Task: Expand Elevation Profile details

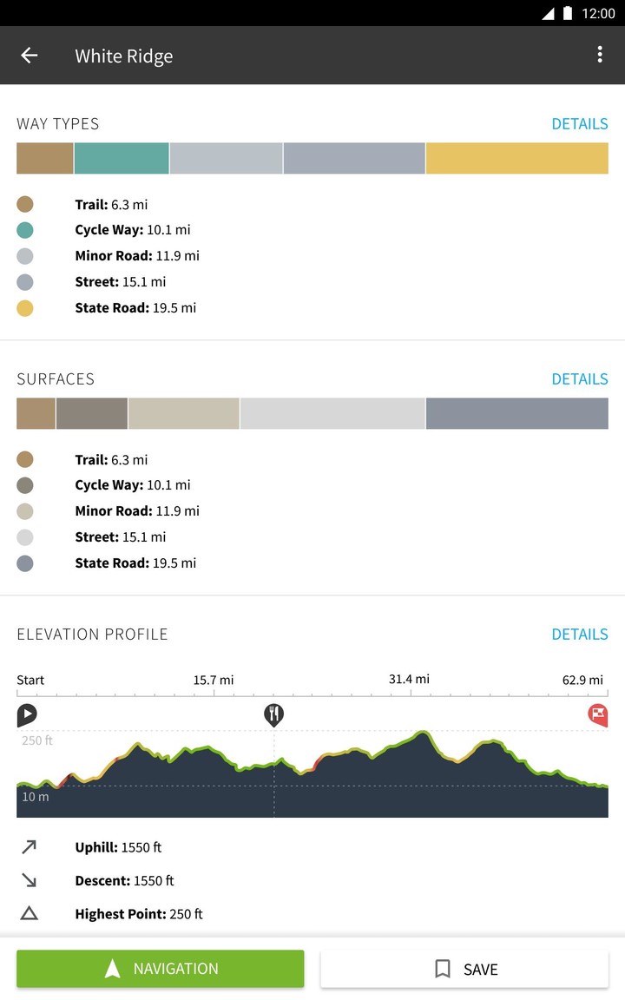Action: tap(580, 635)
